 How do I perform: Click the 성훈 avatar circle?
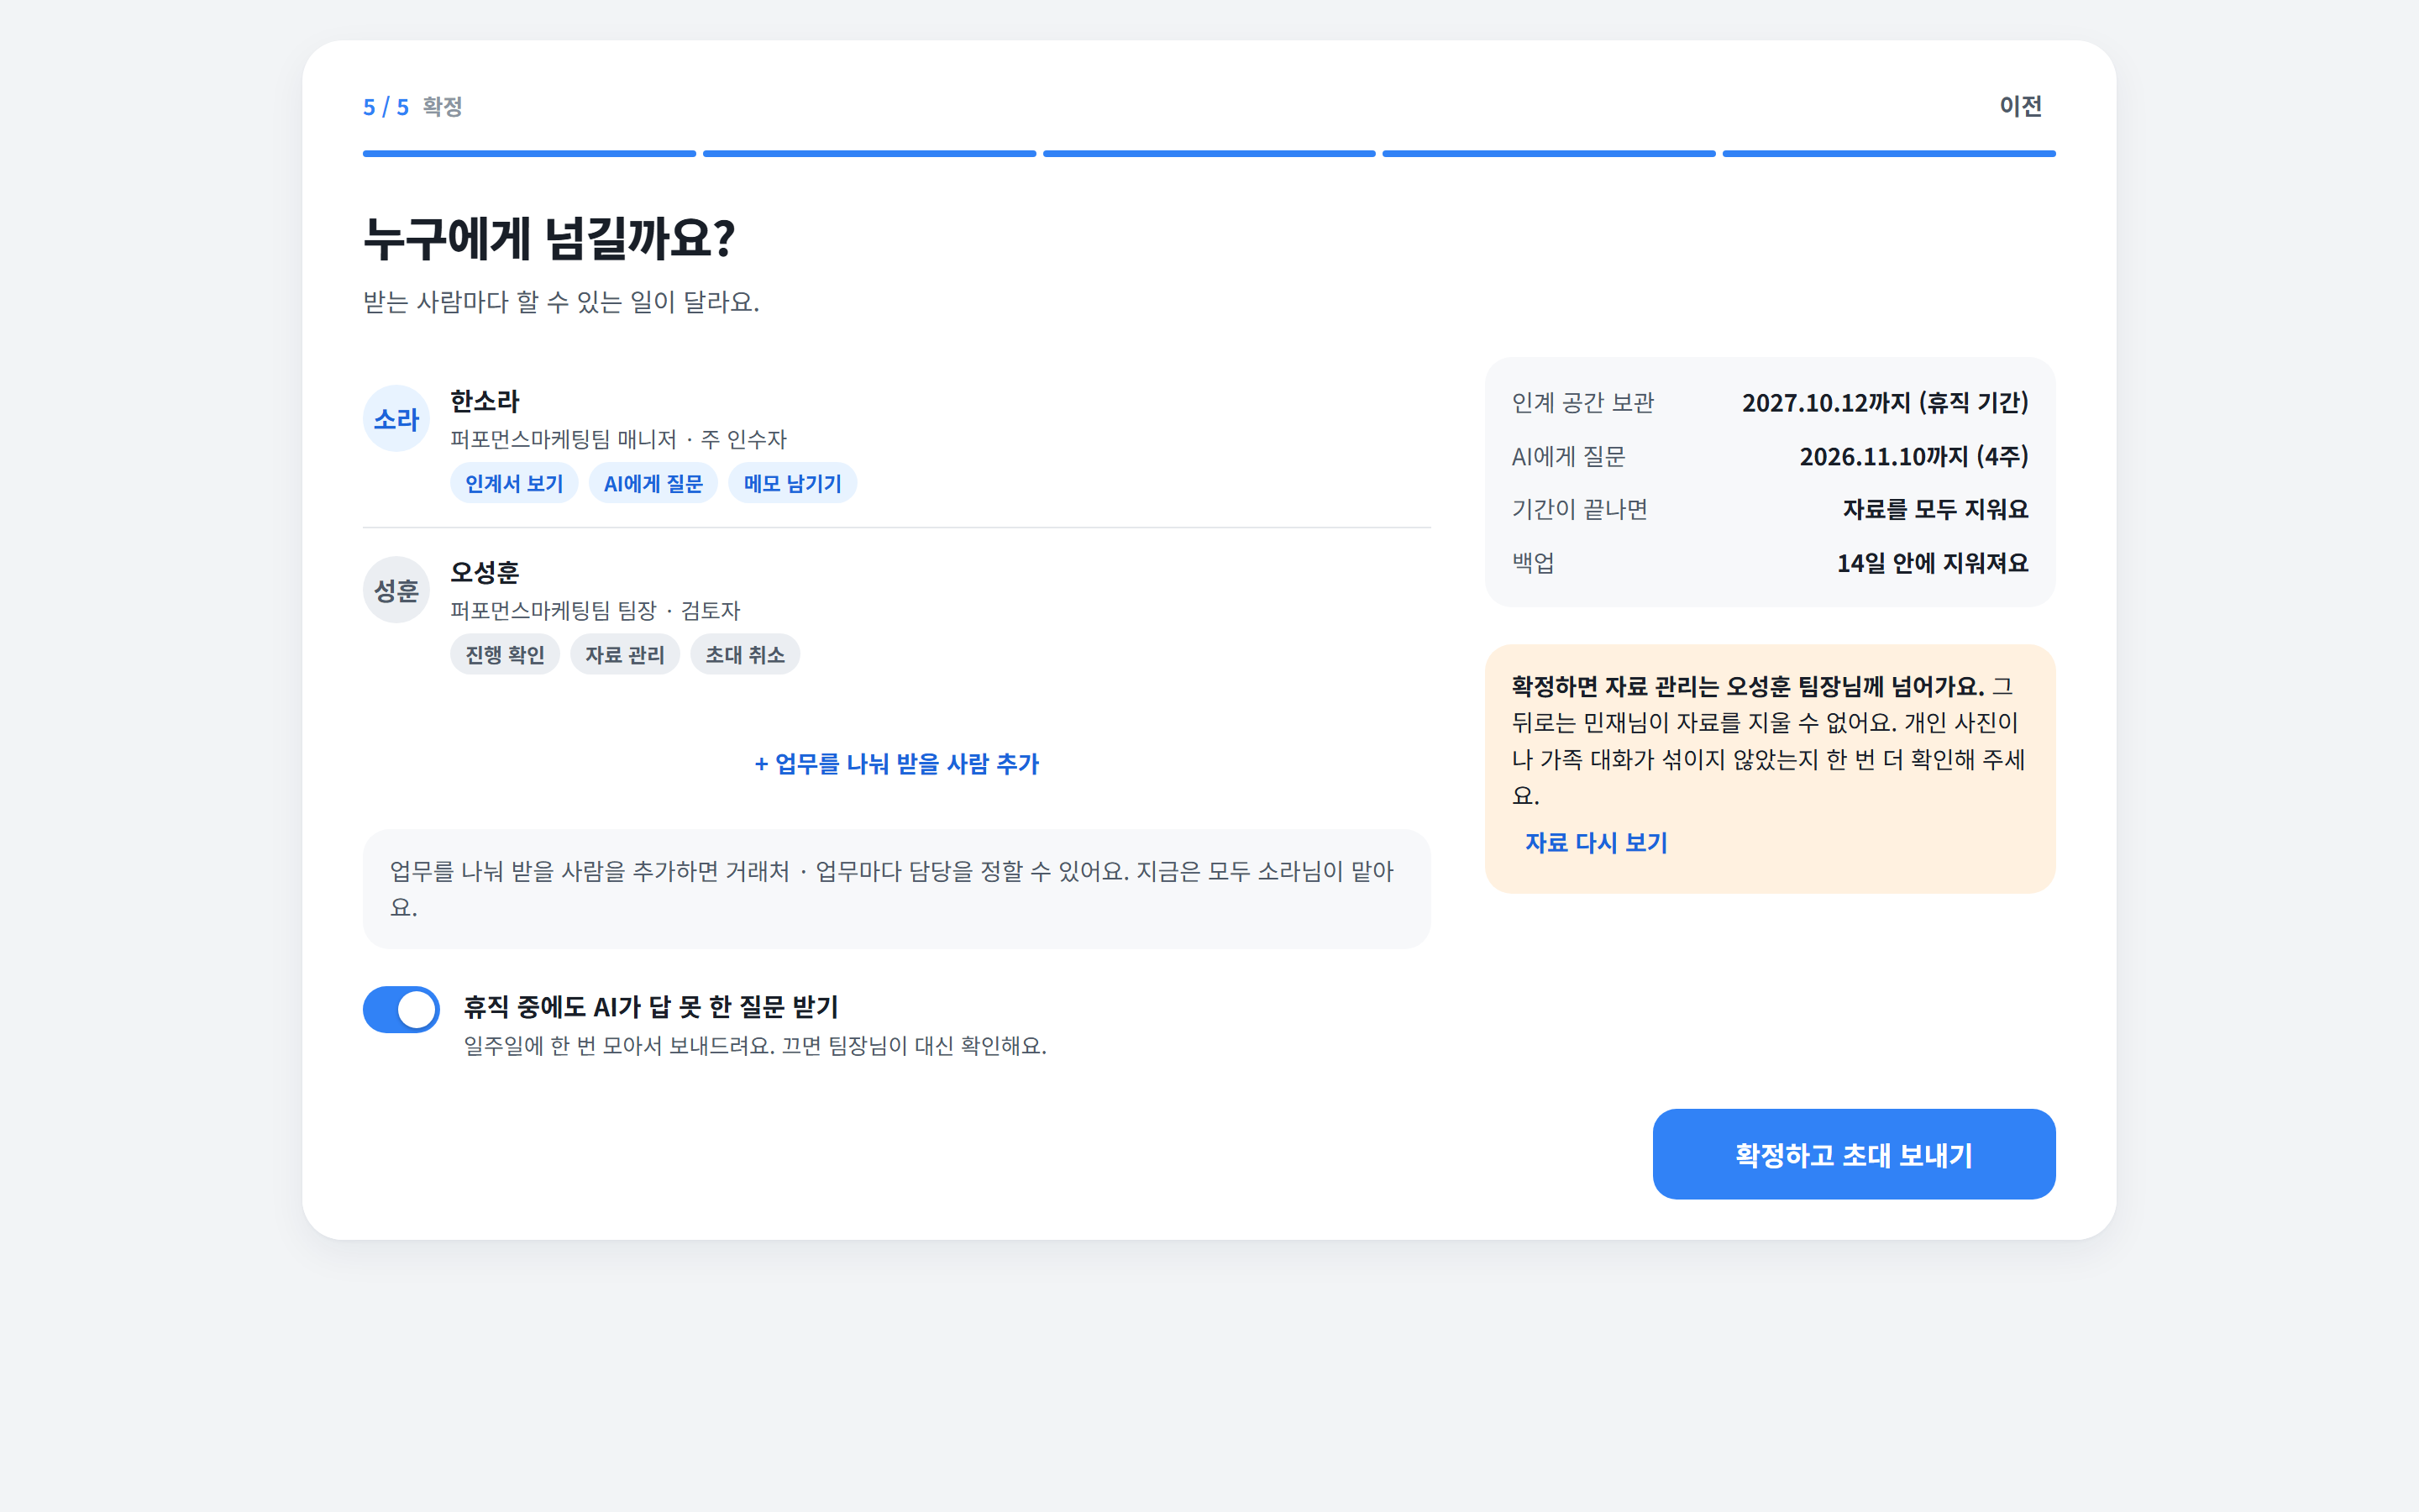click(x=396, y=590)
